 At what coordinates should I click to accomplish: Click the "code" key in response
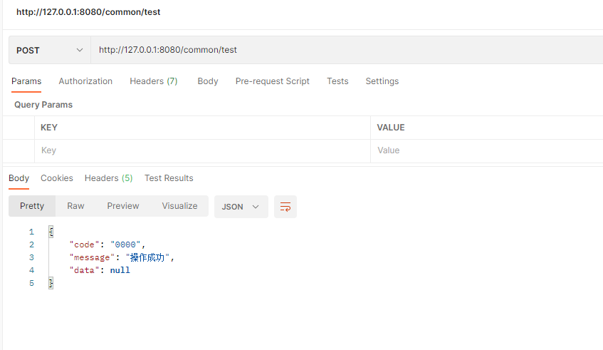click(84, 245)
